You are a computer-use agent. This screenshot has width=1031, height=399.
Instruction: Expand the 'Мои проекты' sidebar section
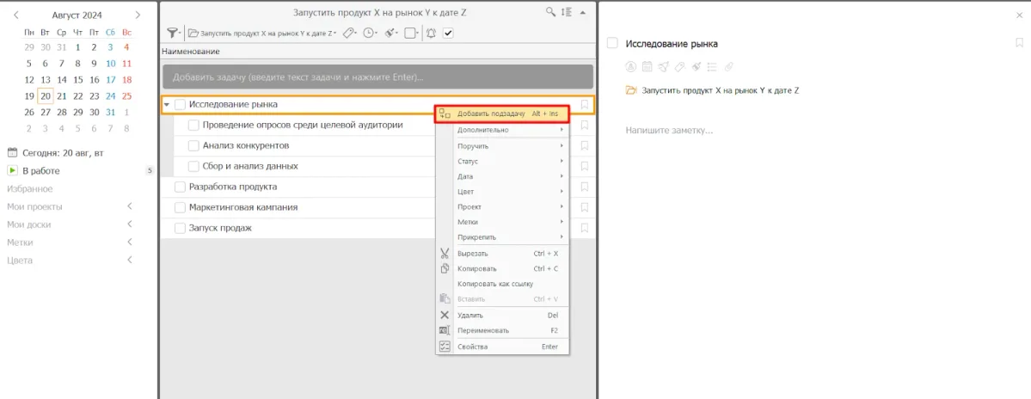(130, 206)
